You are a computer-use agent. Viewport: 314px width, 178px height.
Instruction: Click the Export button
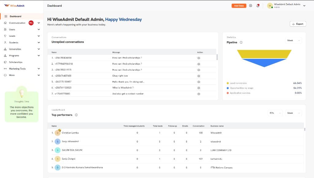297,24
